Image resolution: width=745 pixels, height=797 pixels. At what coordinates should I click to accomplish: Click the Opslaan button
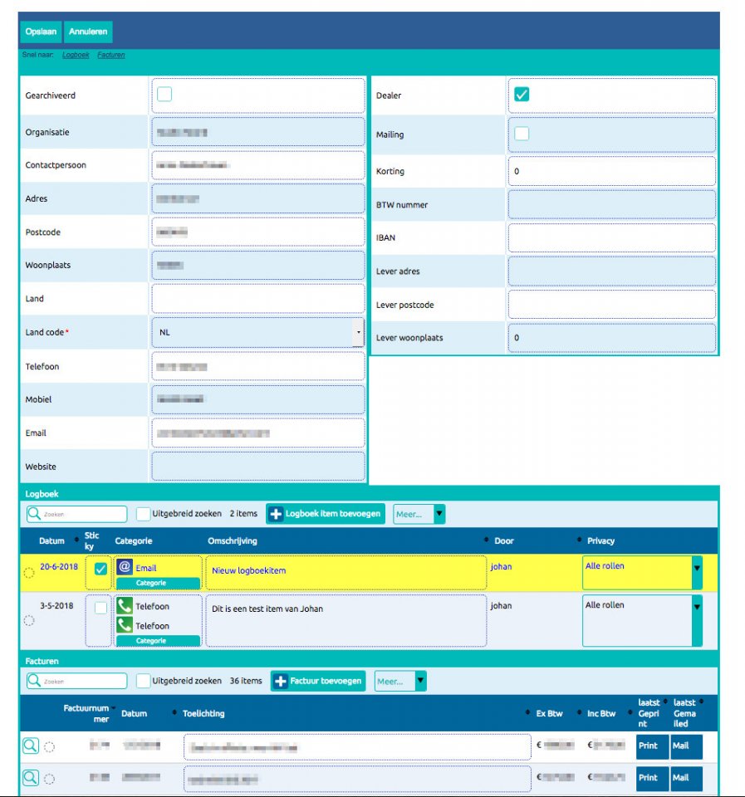point(42,32)
